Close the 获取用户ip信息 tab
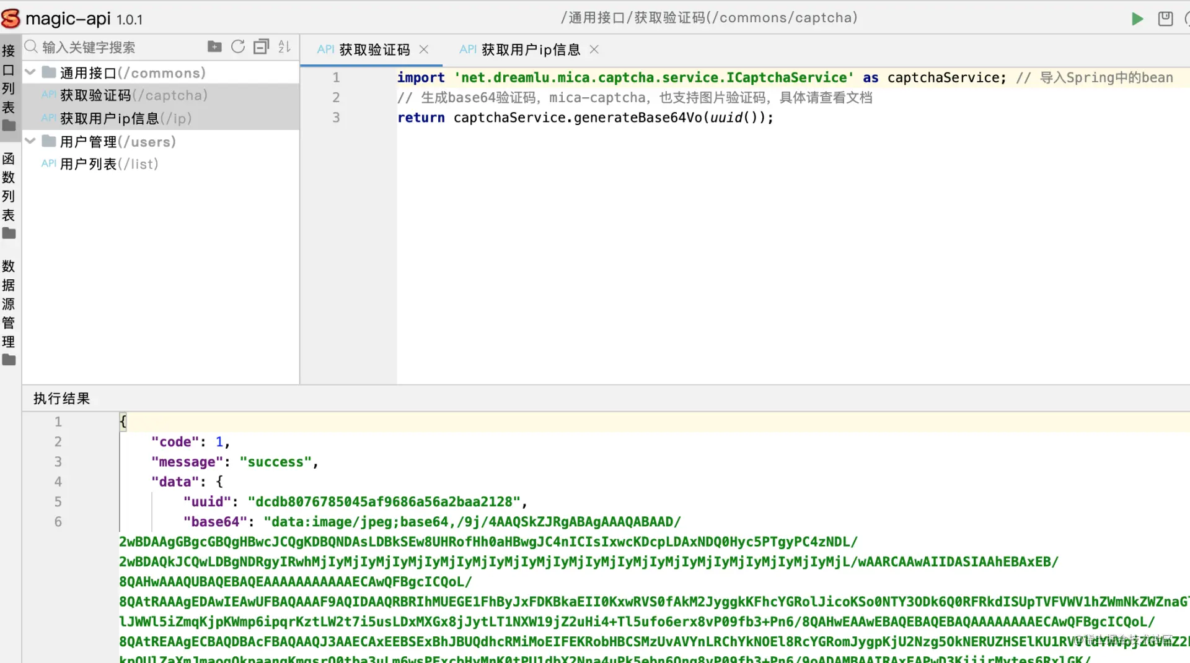1190x663 pixels. coord(594,50)
